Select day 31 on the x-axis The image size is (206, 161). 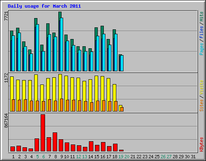click(x=193, y=157)
